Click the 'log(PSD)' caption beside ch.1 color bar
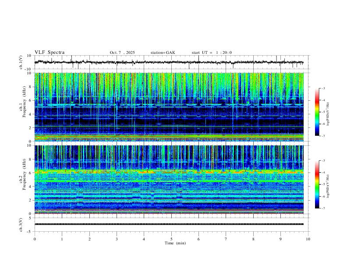Viewport: 347px width, 268px height. click(x=328, y=114)
